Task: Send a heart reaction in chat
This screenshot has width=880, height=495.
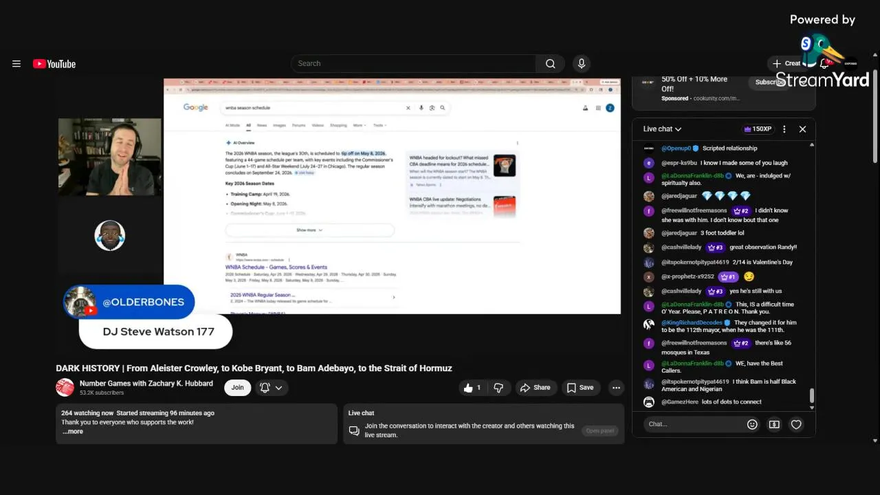Action: pos(796,425)
